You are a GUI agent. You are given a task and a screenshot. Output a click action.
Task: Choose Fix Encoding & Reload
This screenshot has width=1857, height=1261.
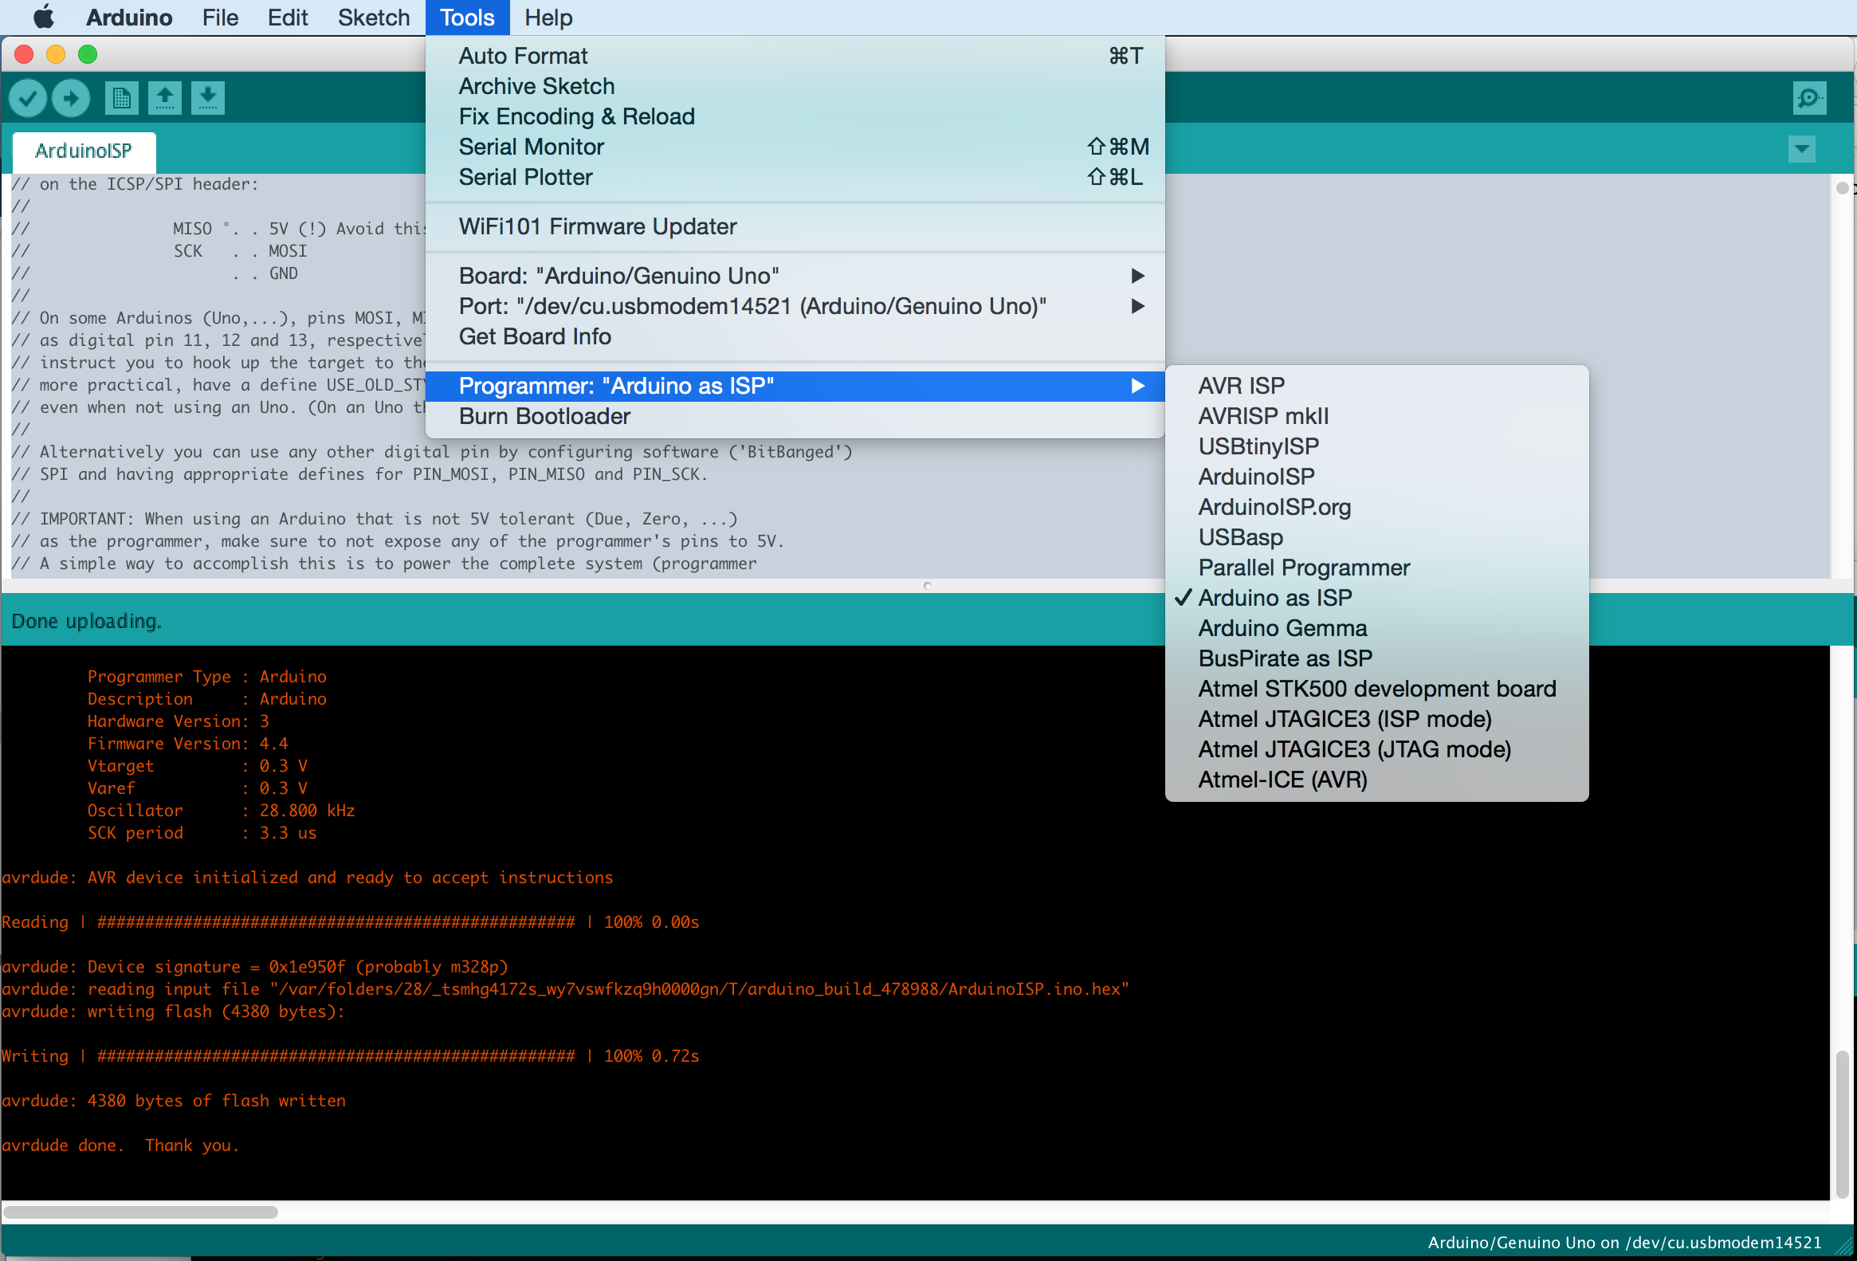click(x=795, y=116)
